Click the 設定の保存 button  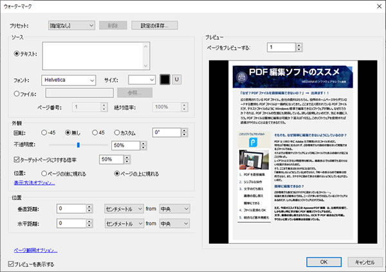(154, 25)
